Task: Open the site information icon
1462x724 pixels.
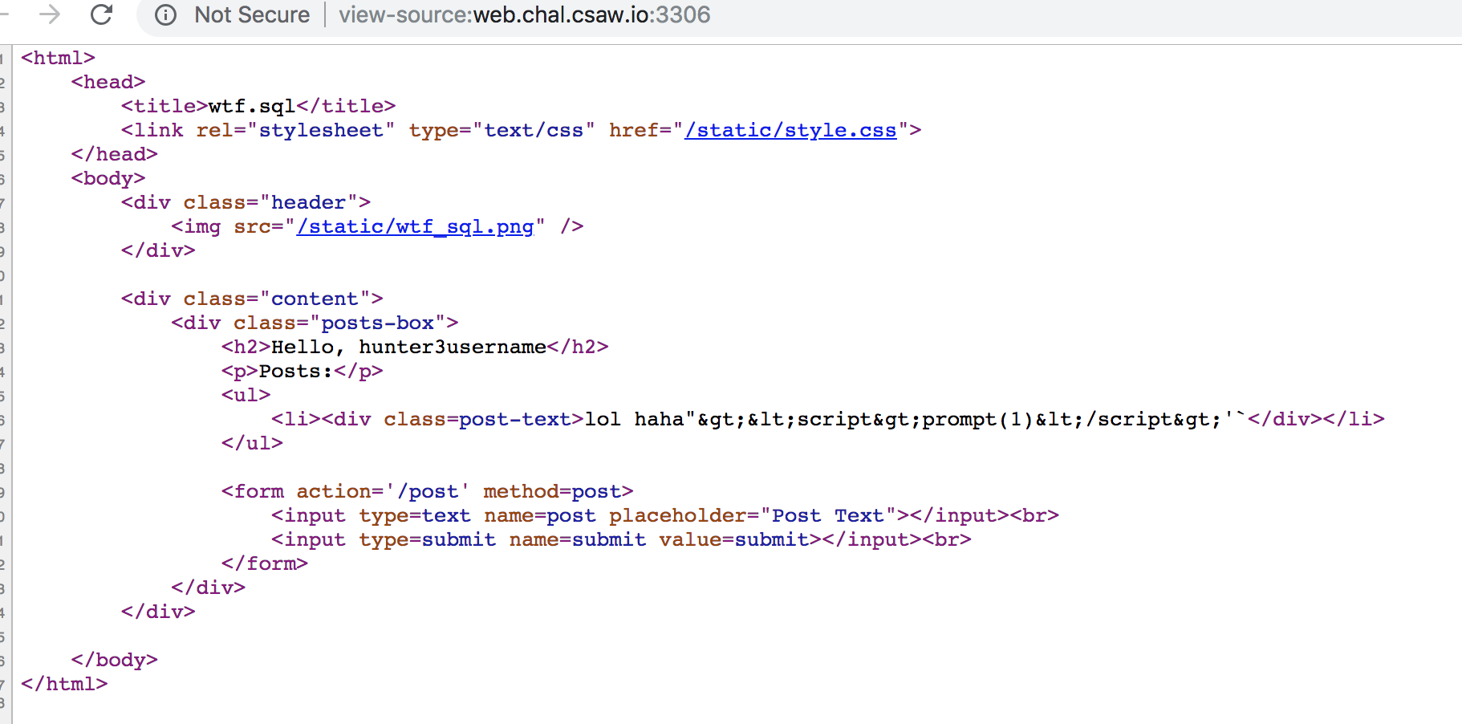Action: tap(165, 15)
